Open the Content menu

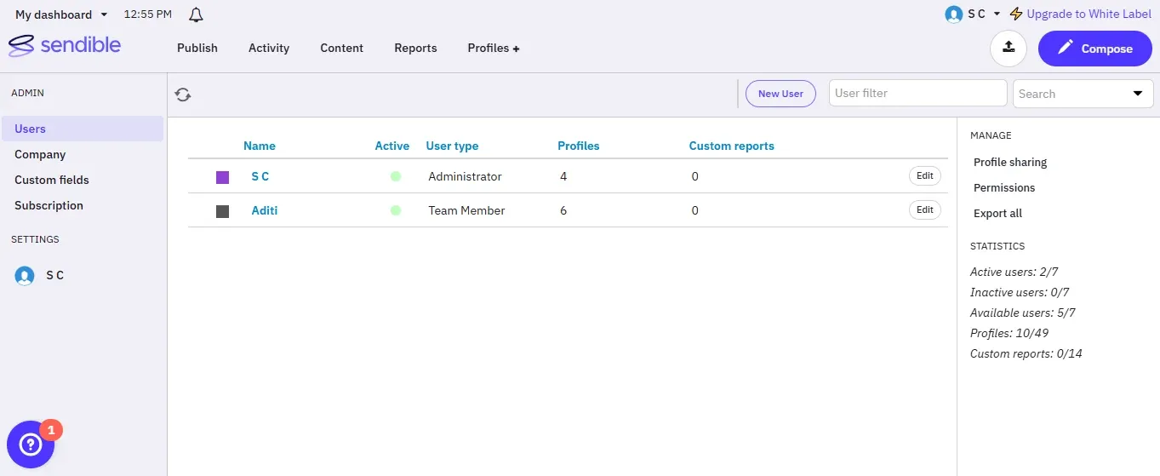342,49
